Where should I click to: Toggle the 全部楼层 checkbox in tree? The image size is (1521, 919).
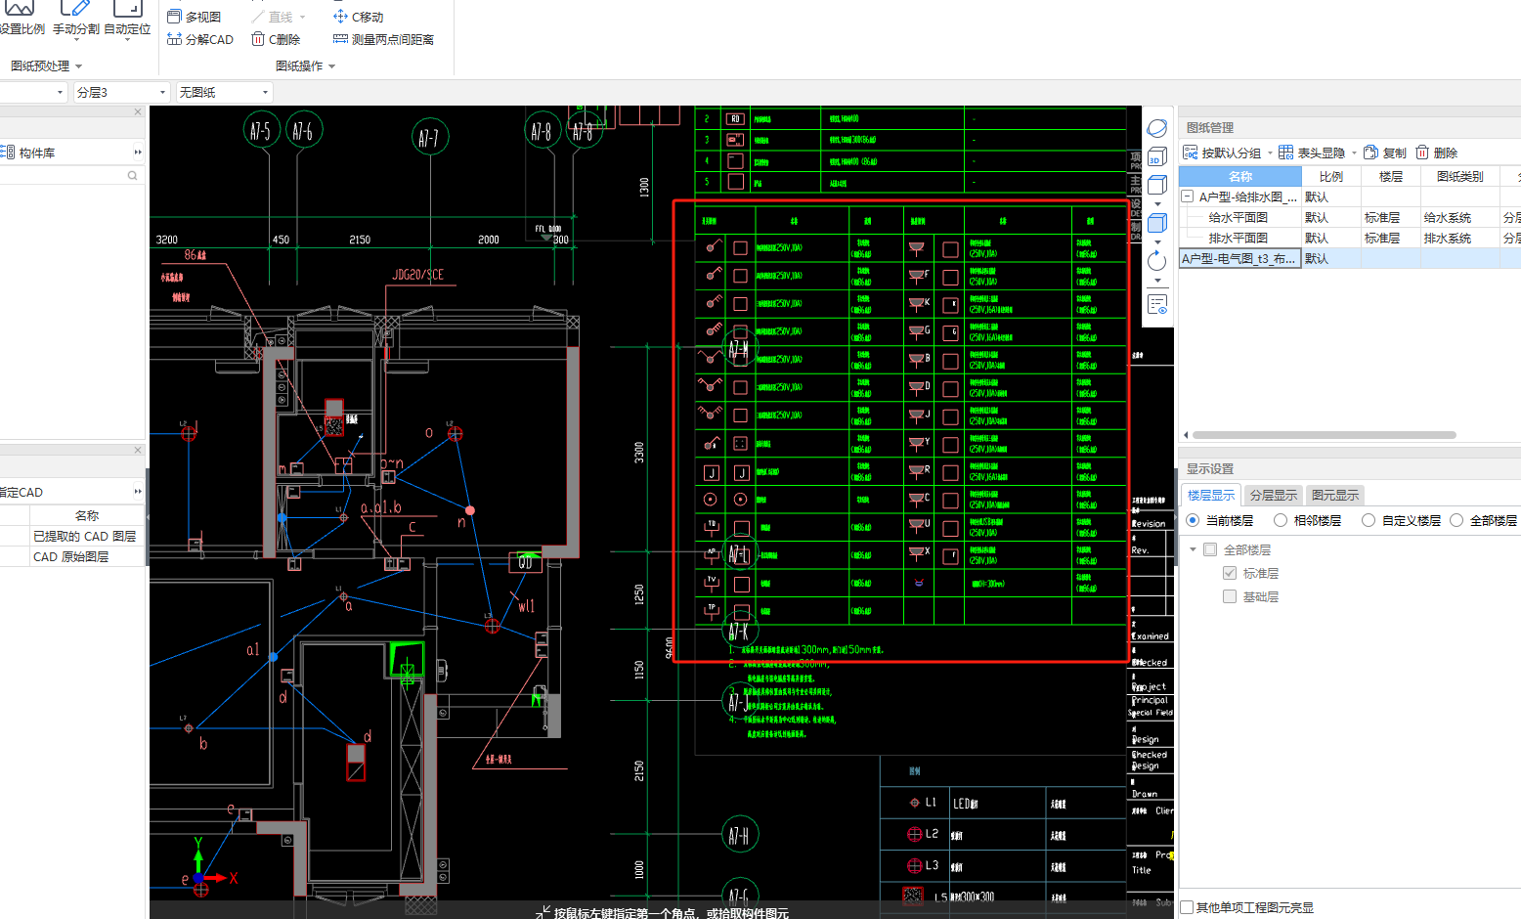coord(1210,549)
